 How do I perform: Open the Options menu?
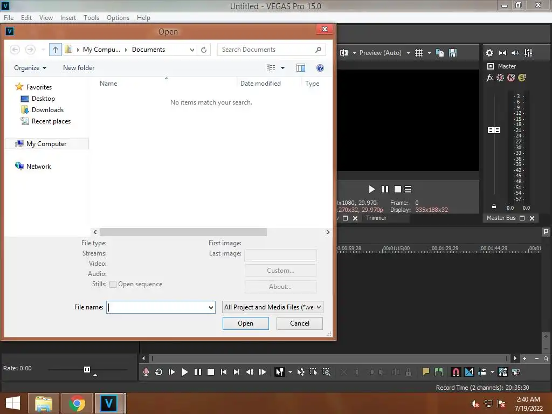pyautogui.click(x=118, y=18)
